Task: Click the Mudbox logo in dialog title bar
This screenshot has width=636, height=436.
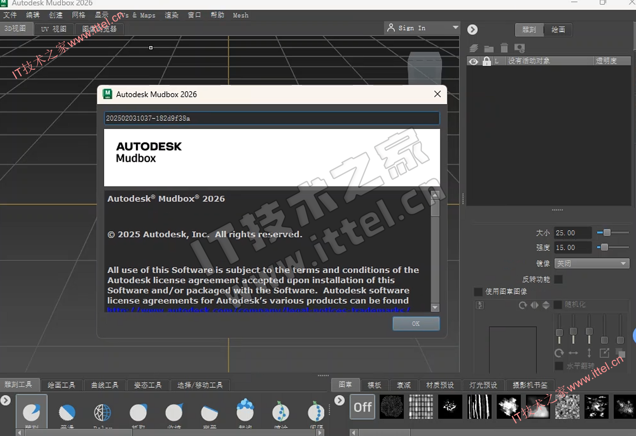Action: [107, 94]
